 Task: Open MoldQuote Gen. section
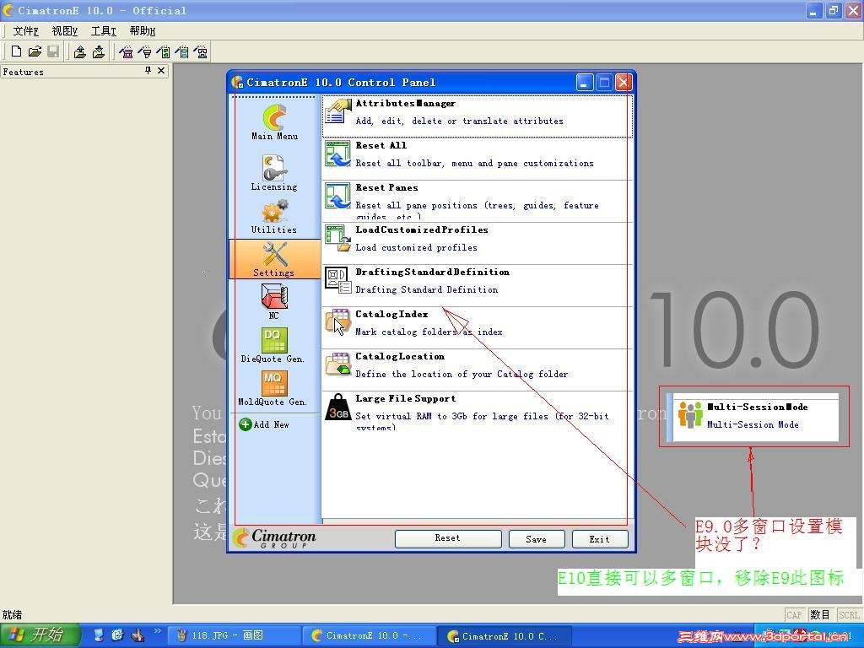tap(273, 388)
